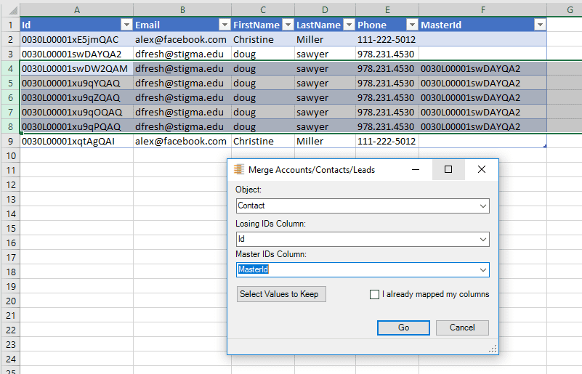
Task: Click cell 0030L00001xu9qOQAQ
Action: tap(77, 112)
